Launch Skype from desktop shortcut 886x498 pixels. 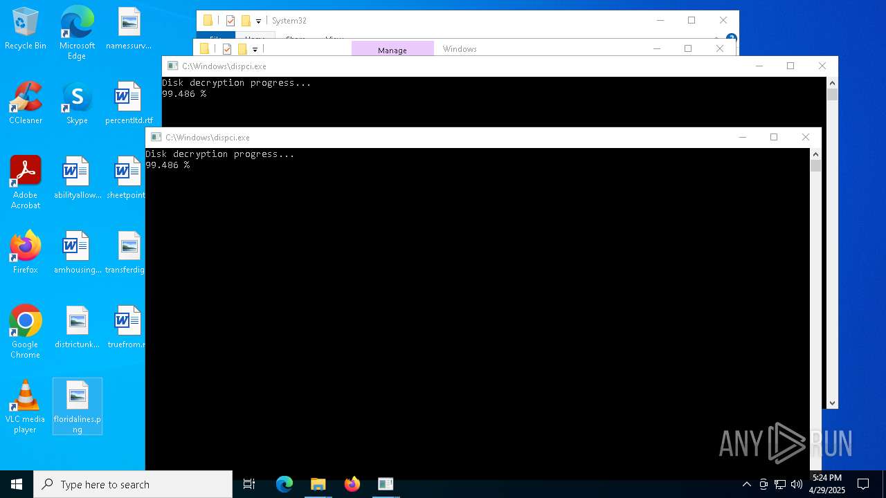click(x=77, y=104)
